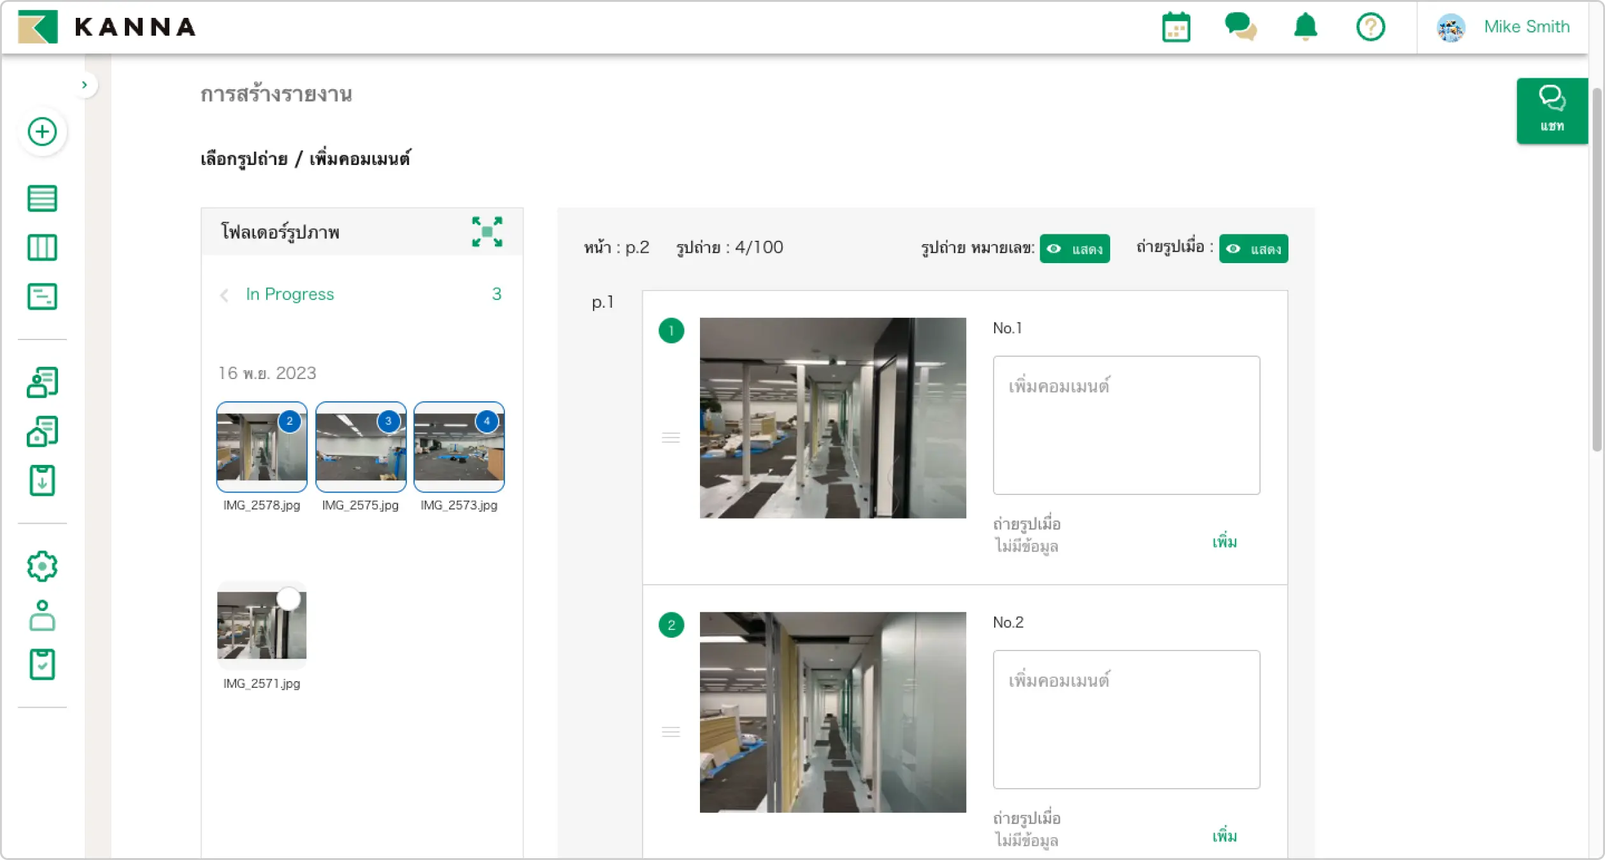Open the help question mark icon
This screenshot has width=1605, height=860.
click(x=1370, y=27)
